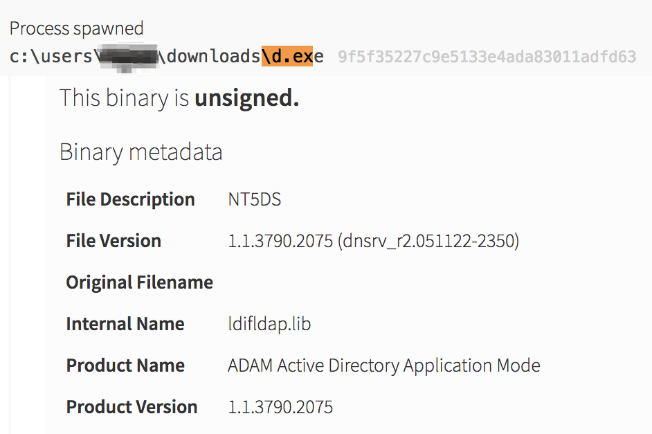The height and width of the screenshot is (434, 652).
Task: Select the "NT5DS" file description value
Action: (x=254, y=199)
